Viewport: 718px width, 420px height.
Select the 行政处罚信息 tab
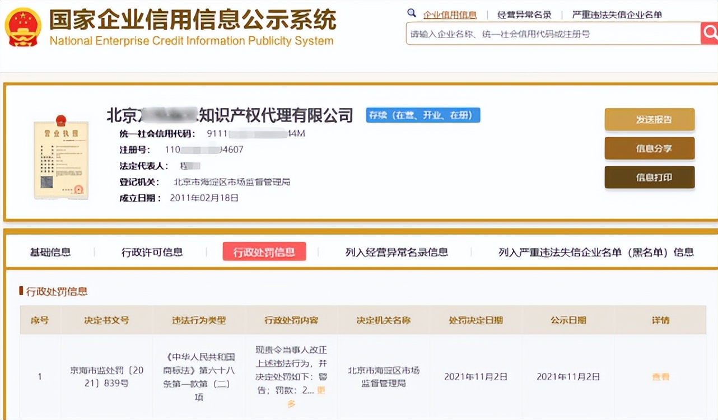[x=264, y=251]
